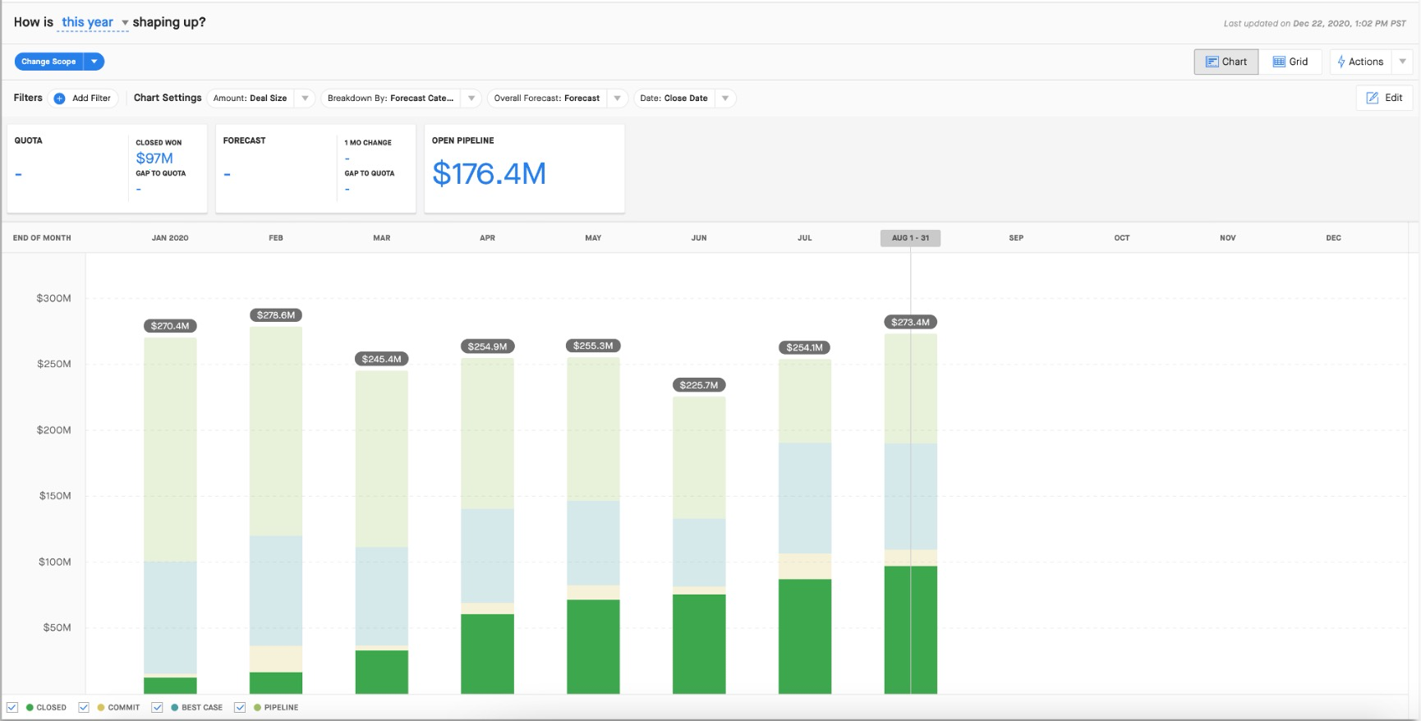Viewport: 1421px width, 721px height.
Task: Select the DEC month header
Action: pyautogui.click(x=1333, y=238)
